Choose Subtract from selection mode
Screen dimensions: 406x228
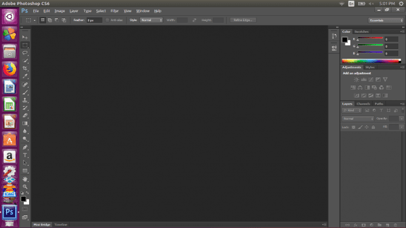coord(57,20)
